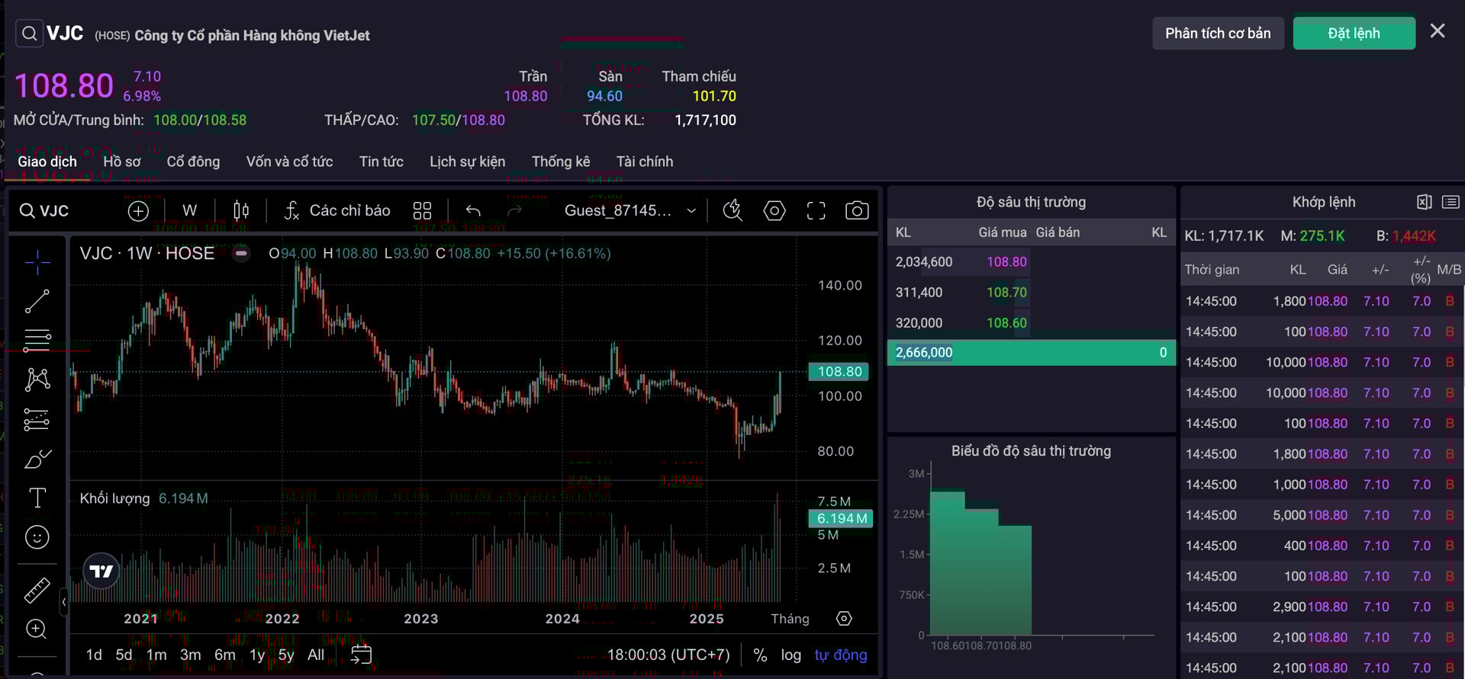Toggle logarithmic scale with log
The height and width of the screenshot is (679, 1465).
point(790,655)
